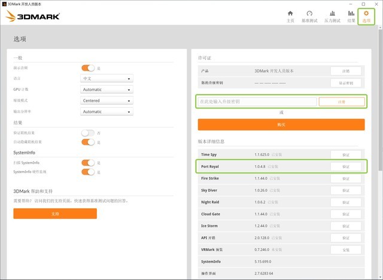Click the 显示密钥 show key button
Viewport: 383px width, 280px height.
pyautogui.click(x=346, y=83)
